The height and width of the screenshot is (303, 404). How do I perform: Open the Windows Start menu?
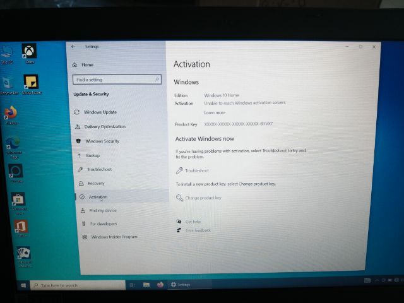point(23,285)
